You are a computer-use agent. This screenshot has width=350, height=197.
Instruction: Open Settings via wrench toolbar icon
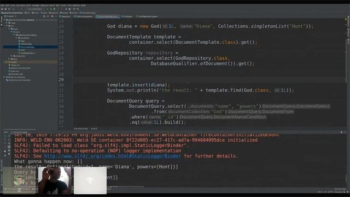coord(66,9)
